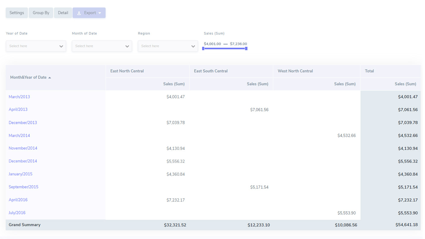Drill into November/2014 link
This screenshot has width=425, height=239.
[23, 148]
